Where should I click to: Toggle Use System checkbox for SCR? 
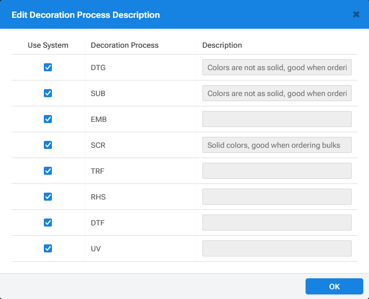48,145
